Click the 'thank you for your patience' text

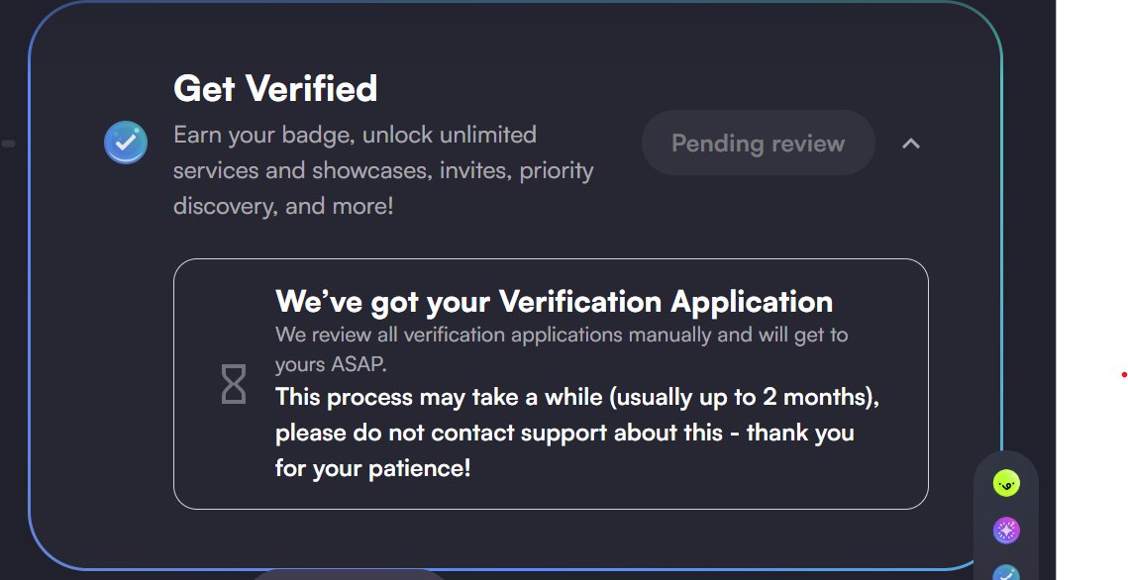(x=564, y=450)
